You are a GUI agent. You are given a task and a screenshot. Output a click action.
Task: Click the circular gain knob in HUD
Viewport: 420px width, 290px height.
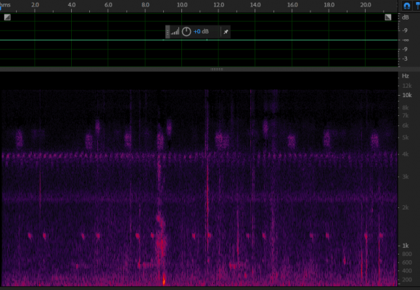(186, 32)
